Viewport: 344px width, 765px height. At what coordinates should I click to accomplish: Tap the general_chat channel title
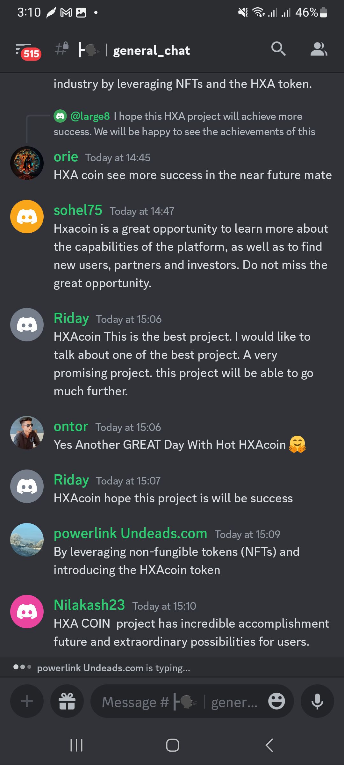152,51
